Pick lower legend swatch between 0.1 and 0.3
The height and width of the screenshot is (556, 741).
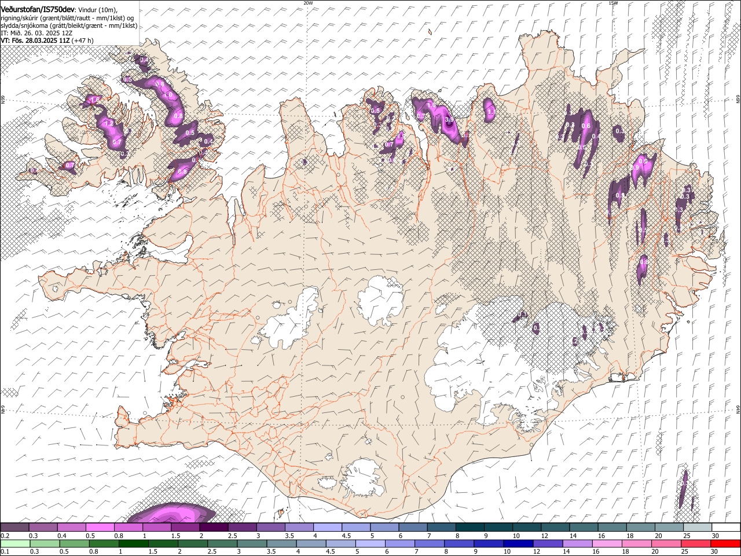(14, 543)
